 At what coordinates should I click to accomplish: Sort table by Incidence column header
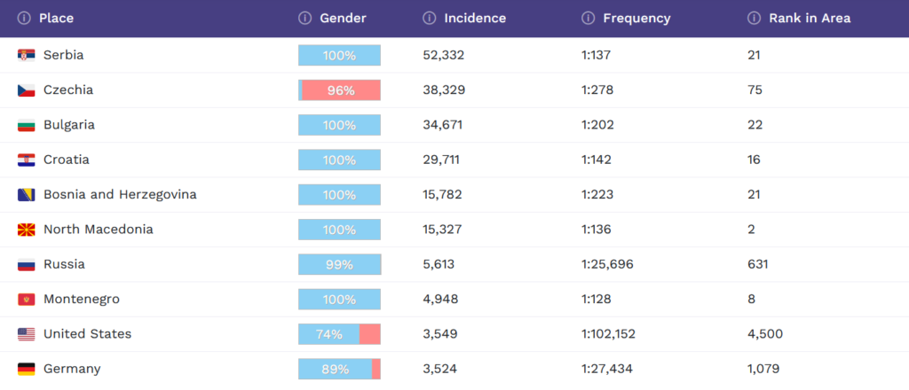tap(475, 19)
